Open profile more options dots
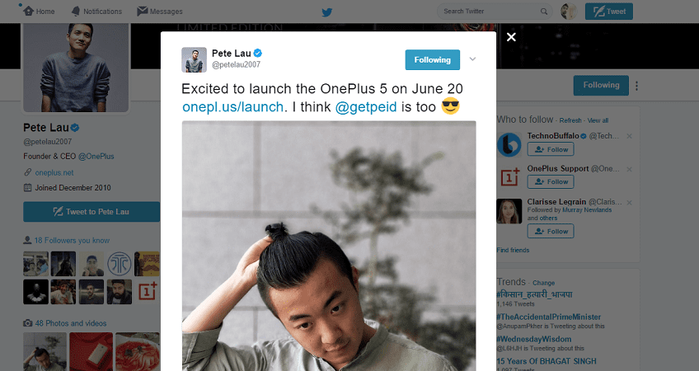 636,86
